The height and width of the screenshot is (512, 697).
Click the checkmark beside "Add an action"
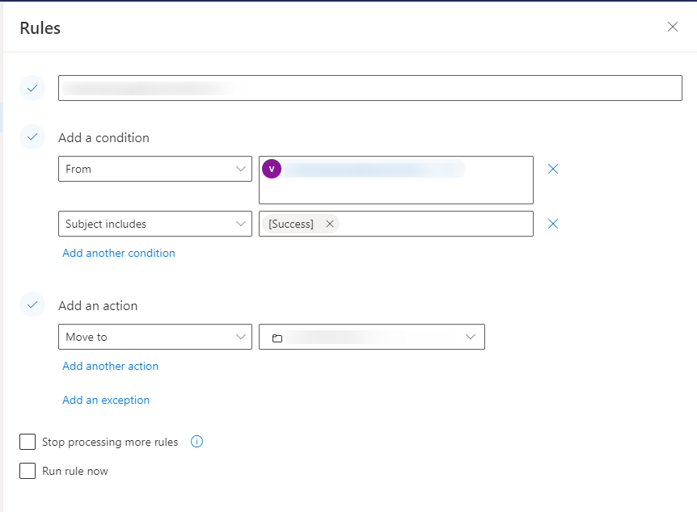pyautogui.click(x=32, y=304)
